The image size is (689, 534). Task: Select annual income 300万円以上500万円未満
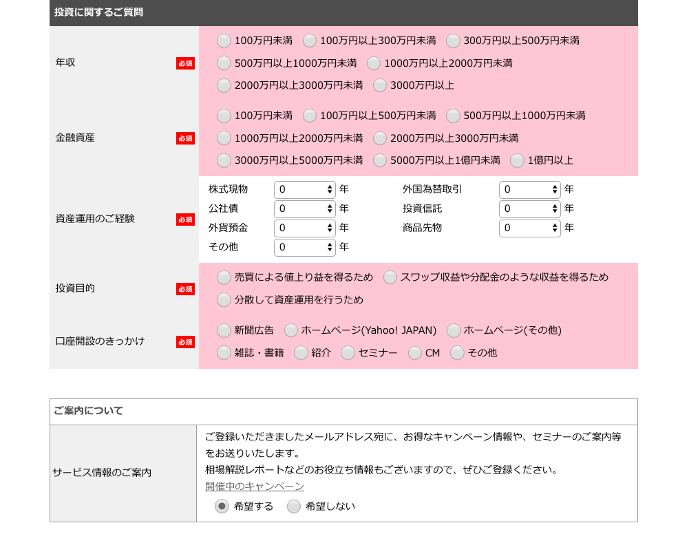(453, 41)
